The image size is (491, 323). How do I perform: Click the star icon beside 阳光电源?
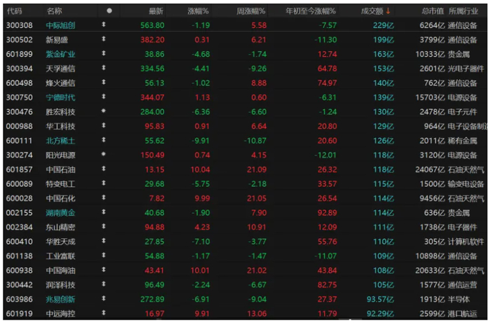point(104,154)
